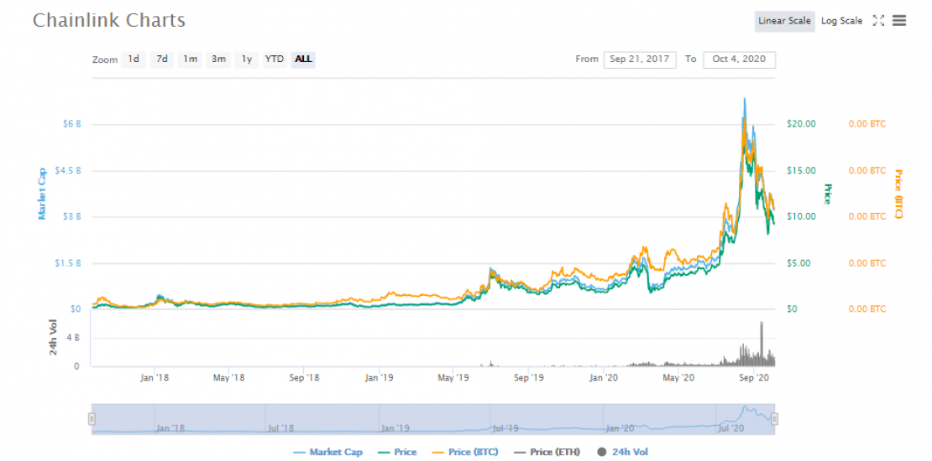
Task: Select the ALL zoom range
Action: (x=303, y=60)
